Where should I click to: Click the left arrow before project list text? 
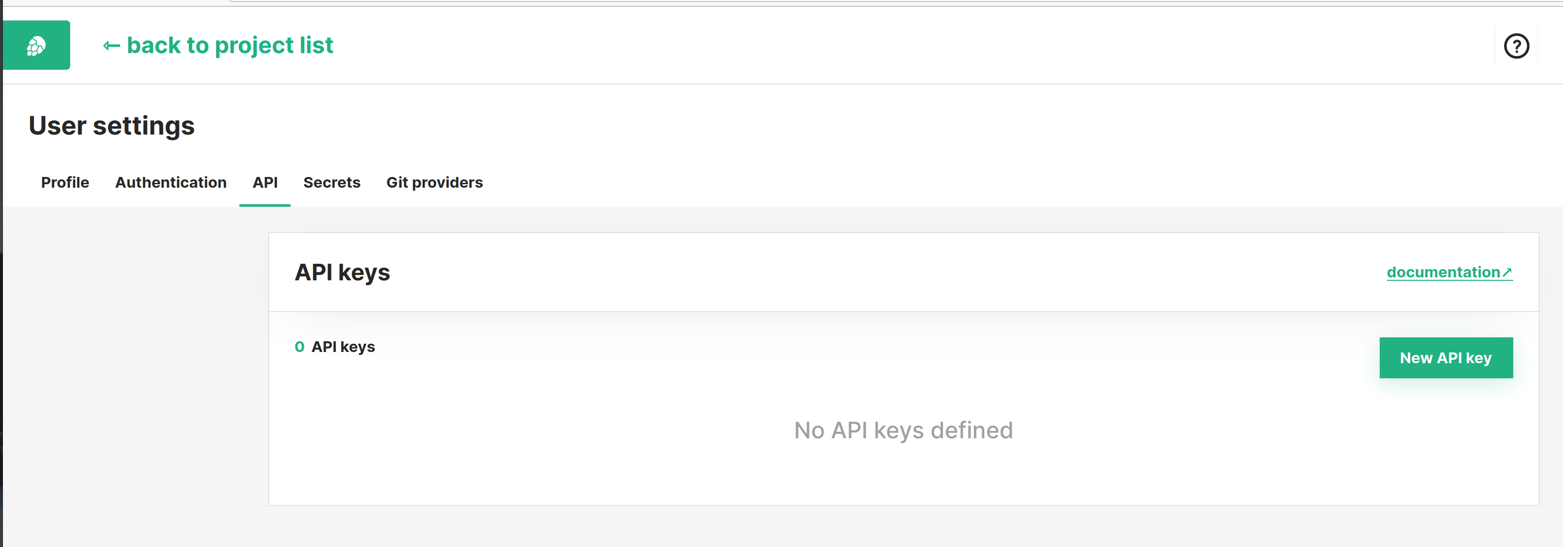pyautogui.click(x=111, y=45)
